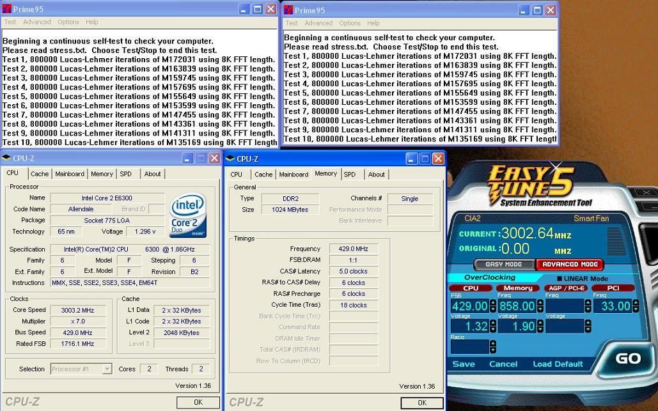
Task: Click the PCI Freq field showing 33.00
Action: pyautogui.click(x=613, y=306)
